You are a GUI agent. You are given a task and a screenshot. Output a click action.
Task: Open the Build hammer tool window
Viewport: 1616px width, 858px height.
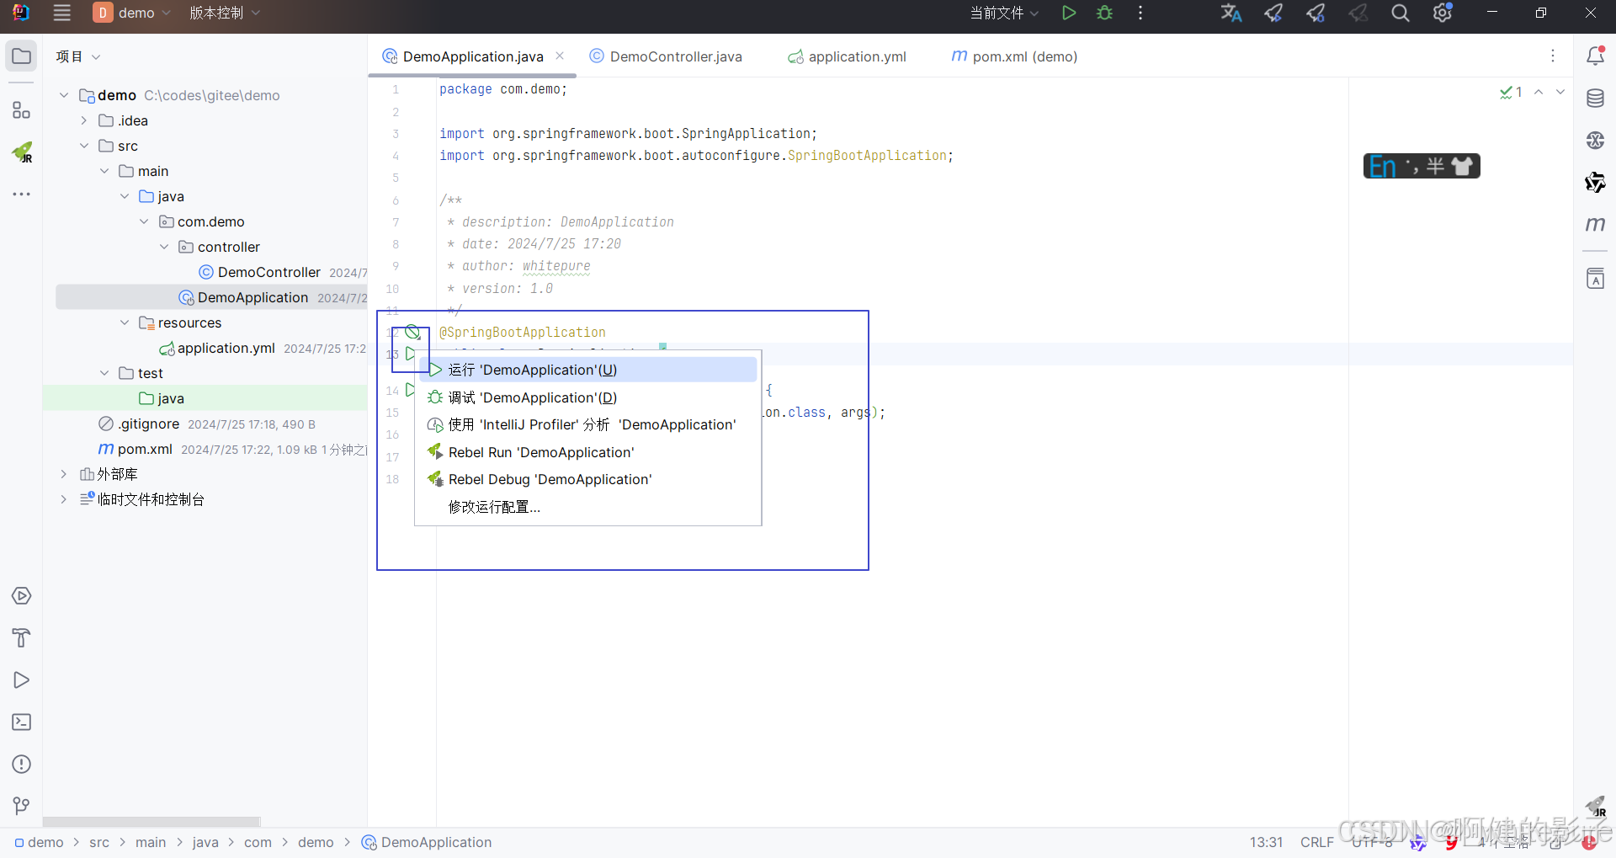click(22, 638)
